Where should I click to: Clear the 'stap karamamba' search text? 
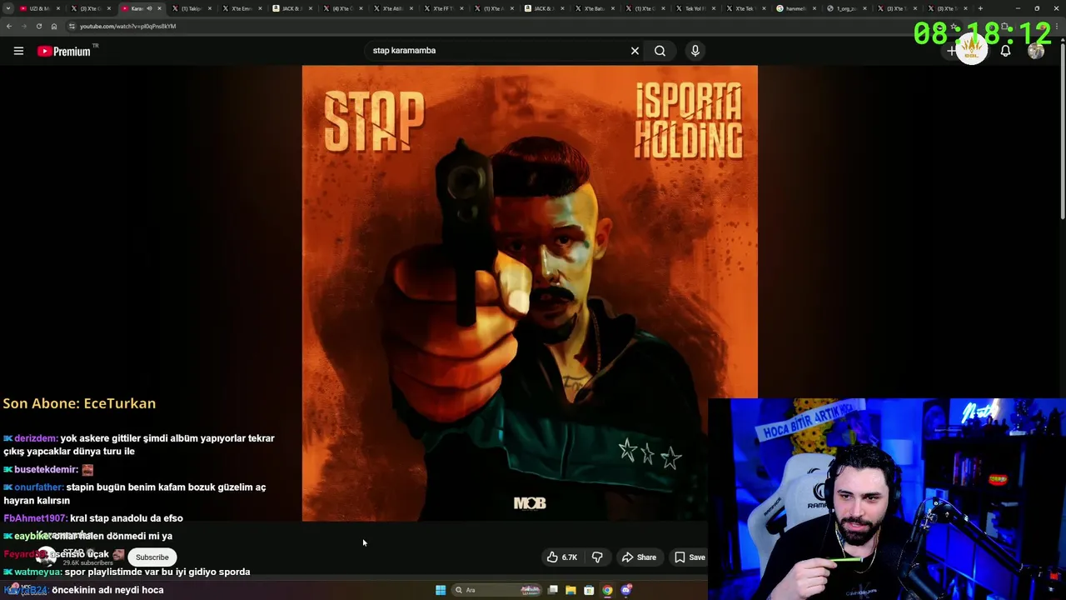click(635, 51)
